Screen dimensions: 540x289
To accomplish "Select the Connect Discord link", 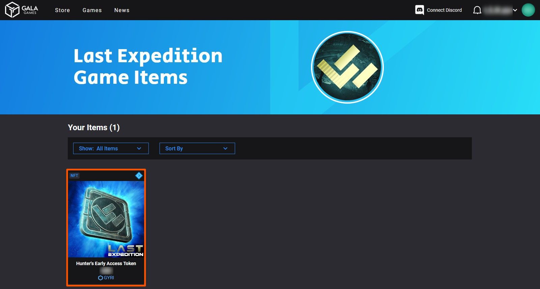I will [x=444, y=10].
